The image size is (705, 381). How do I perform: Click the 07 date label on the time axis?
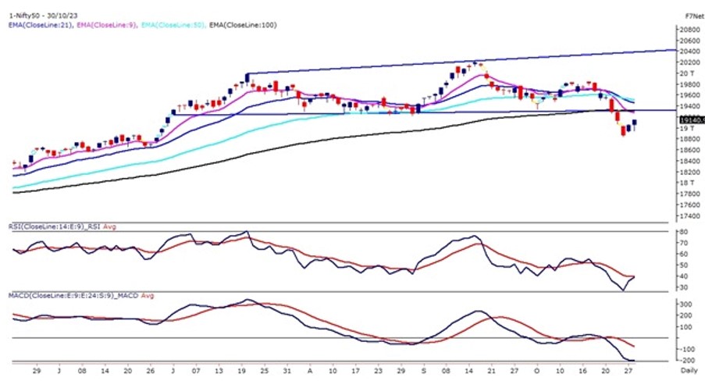point(196,371)
